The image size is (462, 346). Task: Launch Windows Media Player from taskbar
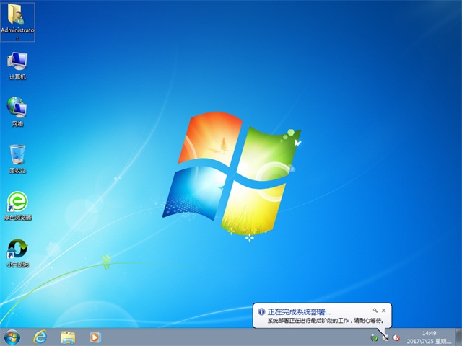[95, 337]
